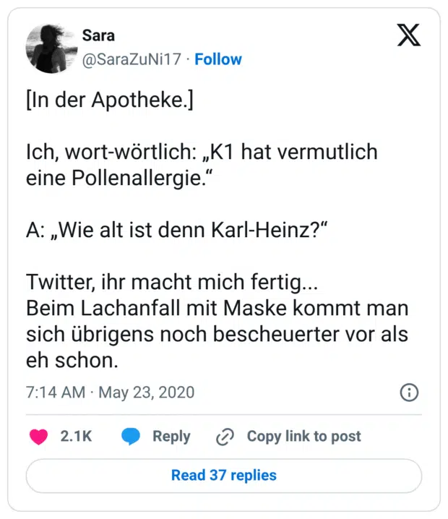The height and width of the screenshot is (519, 448).
Task: Click the display name Sara
Action: tap(98, 35)
